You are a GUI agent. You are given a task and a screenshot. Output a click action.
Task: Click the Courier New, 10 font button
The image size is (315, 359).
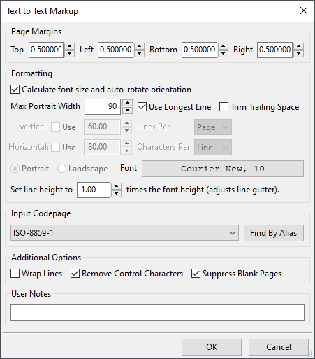tap(223, 169)
